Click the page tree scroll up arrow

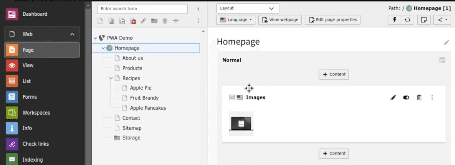(x=203, y=31)
